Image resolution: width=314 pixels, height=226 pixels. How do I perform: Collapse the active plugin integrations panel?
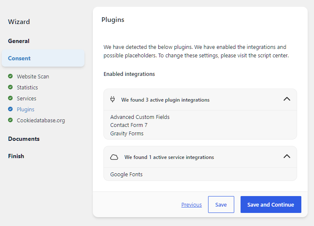pyautogui.click(x=287, y=99)
